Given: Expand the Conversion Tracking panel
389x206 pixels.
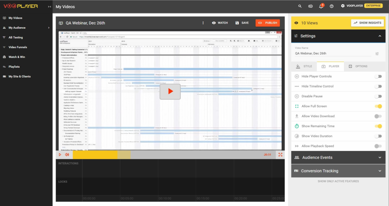Looking at the screenshot, I should coord(338,171).
